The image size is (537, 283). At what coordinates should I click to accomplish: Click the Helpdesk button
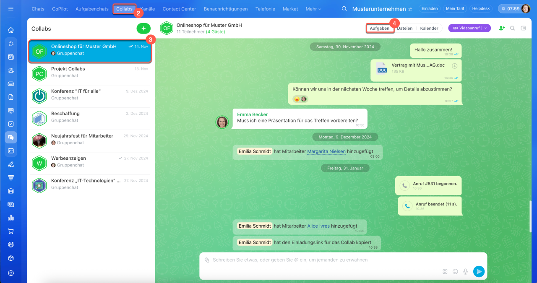[x=481, y=9]
